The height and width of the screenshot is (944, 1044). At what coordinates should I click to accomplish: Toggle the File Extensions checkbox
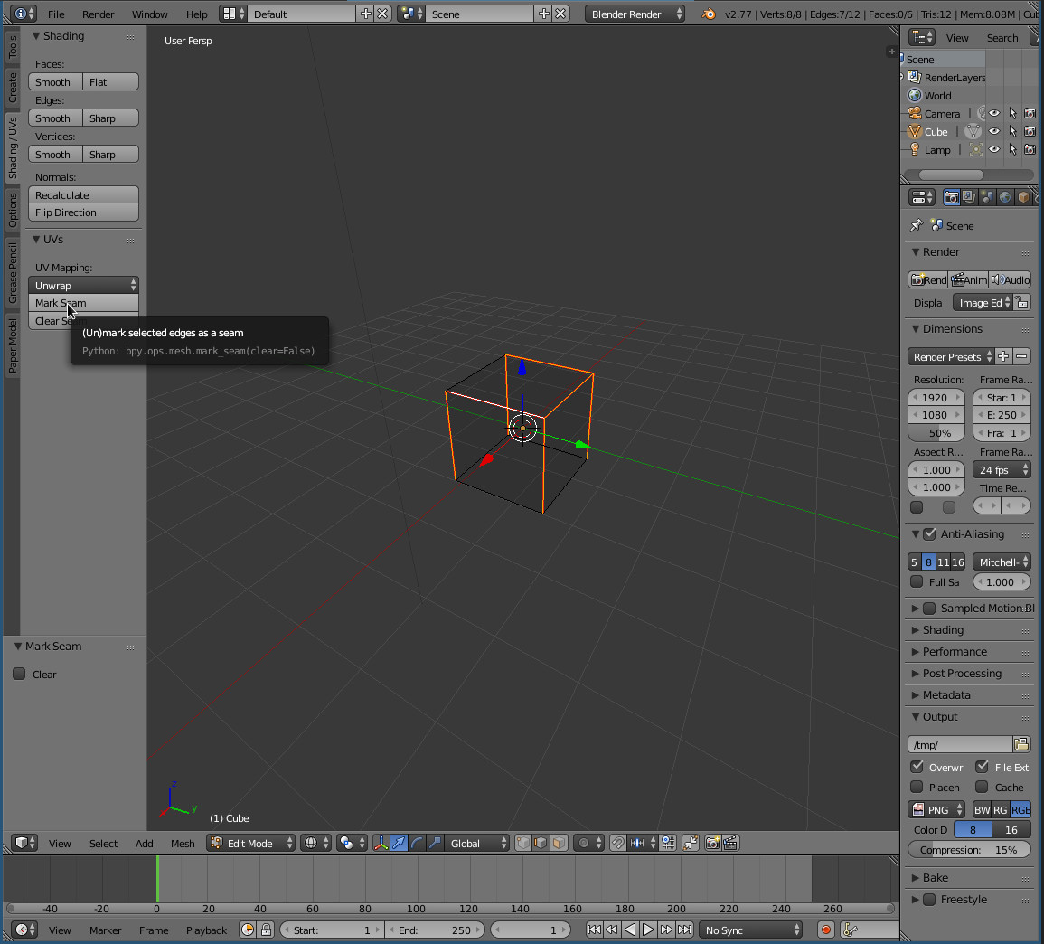coord(982,767)
